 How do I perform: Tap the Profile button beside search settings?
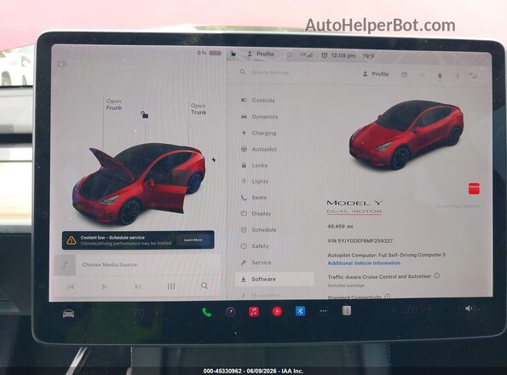376,74
